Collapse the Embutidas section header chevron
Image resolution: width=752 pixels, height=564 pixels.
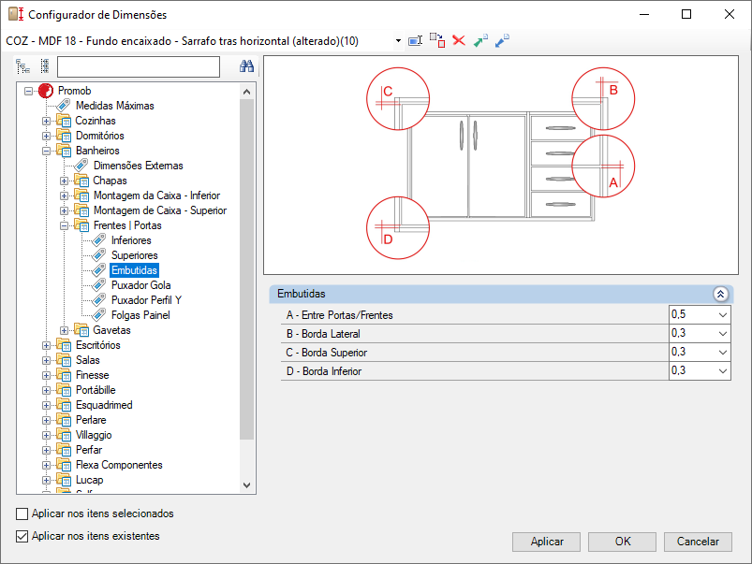click(720, 295)
